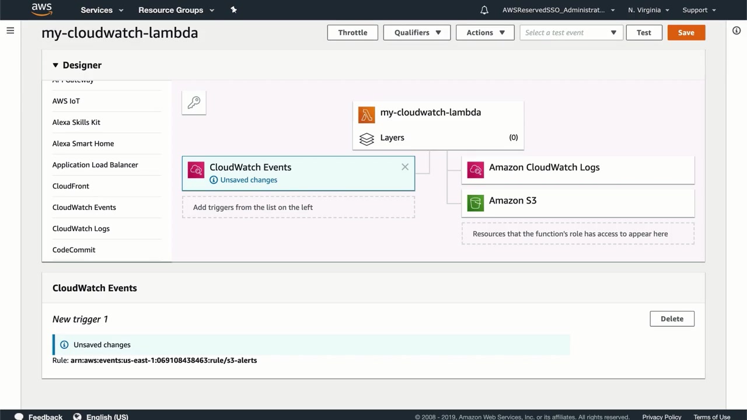747x420 pixels.
Task: Click the Amazon CloudWatch Logs icon
Action: (x=476, y=170)
